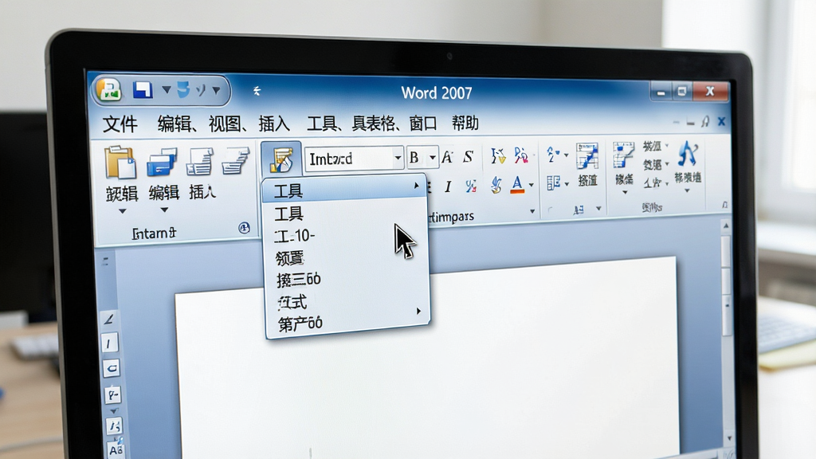Click the large clipboard Paste icon
Screen dimensions: 816x459
[120, 163]
